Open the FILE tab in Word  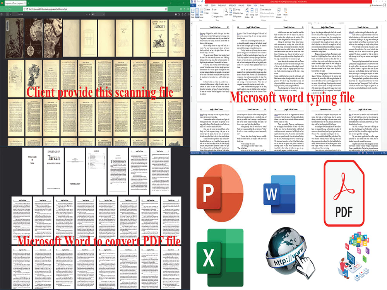coord(193,5)
